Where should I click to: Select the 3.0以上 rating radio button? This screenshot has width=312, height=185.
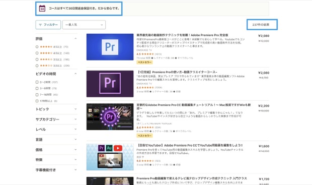(x=37, y=66)
